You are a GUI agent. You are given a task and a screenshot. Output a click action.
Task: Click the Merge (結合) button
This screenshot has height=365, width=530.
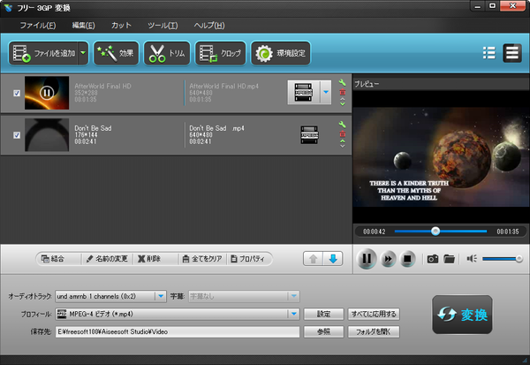(x=53, y=259)
